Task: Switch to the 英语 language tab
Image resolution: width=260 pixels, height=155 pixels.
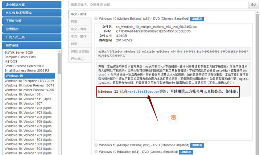Action: pyautogui.click(x=80, y=21)
